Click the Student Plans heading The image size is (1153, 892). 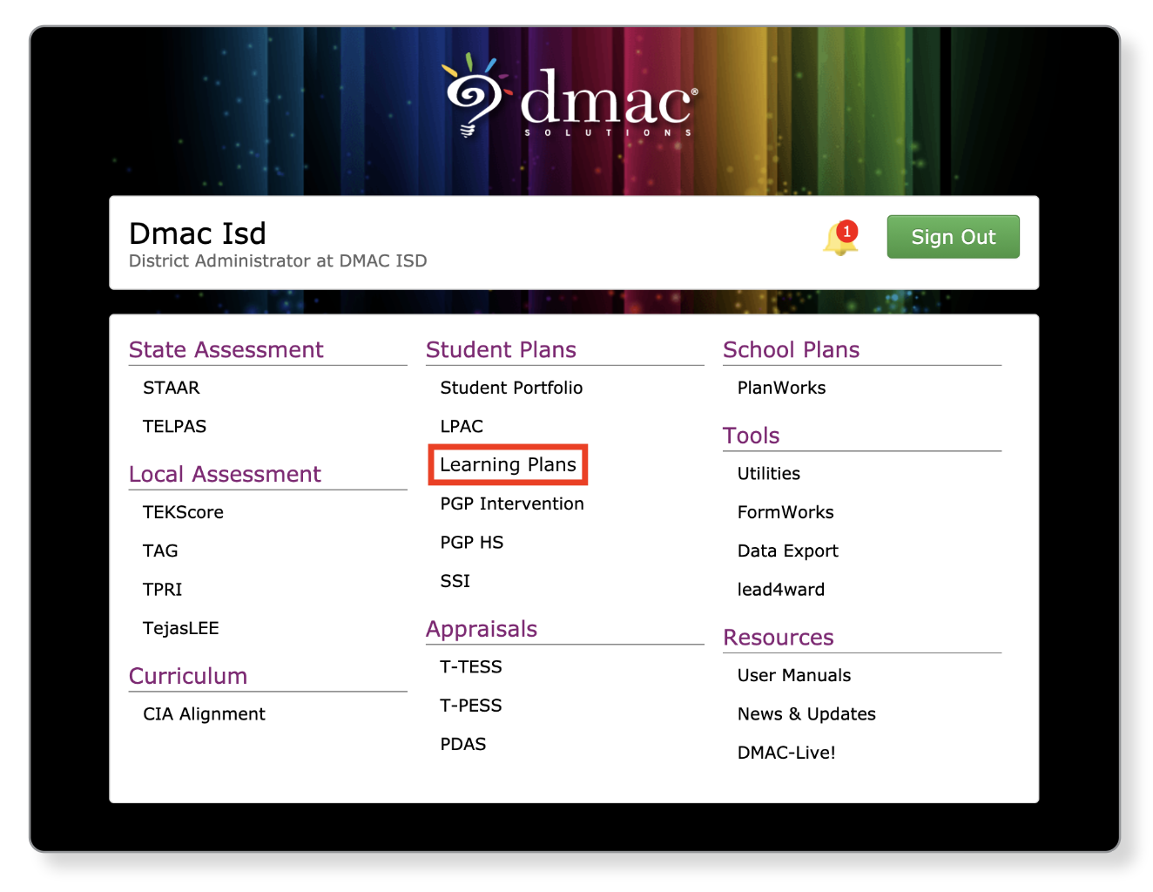tap(501, 349)
